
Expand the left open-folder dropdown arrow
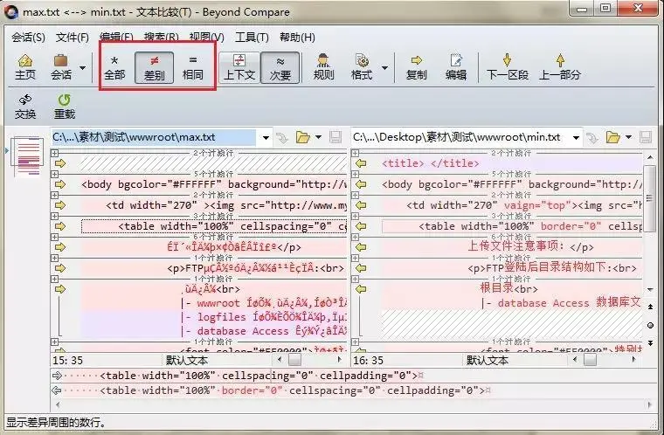(x=318, y=137)
